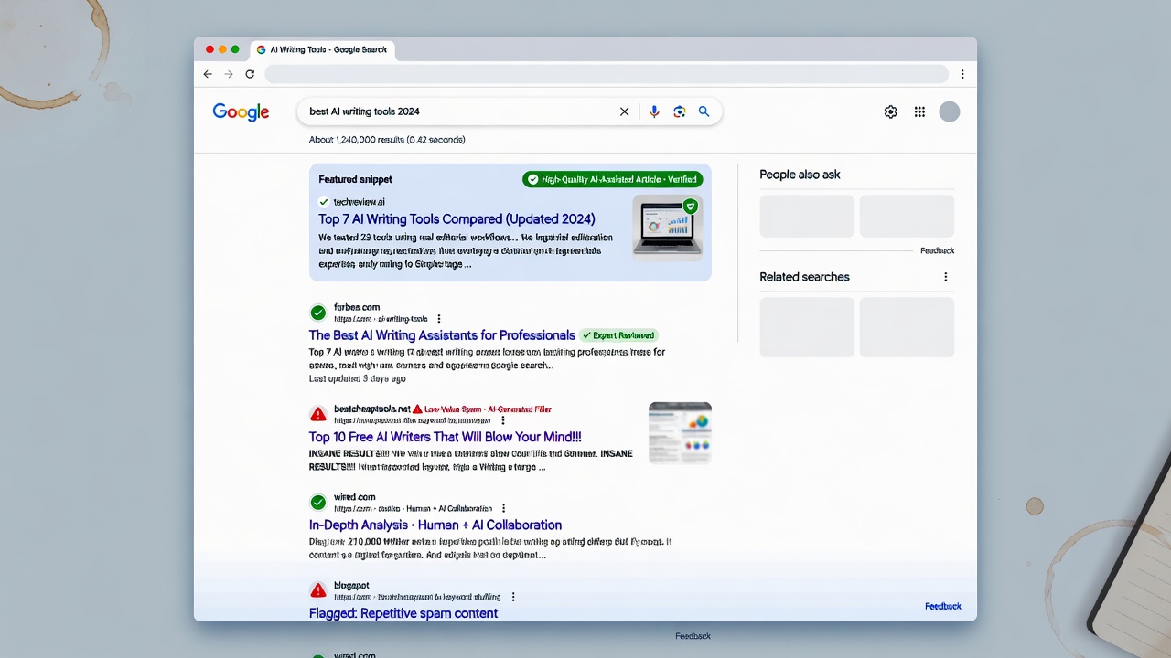1171x658 pixels.
Task: Open Top 10 Free AI Writers That Will Blow Your Mind
Action: tap(445, 437)
